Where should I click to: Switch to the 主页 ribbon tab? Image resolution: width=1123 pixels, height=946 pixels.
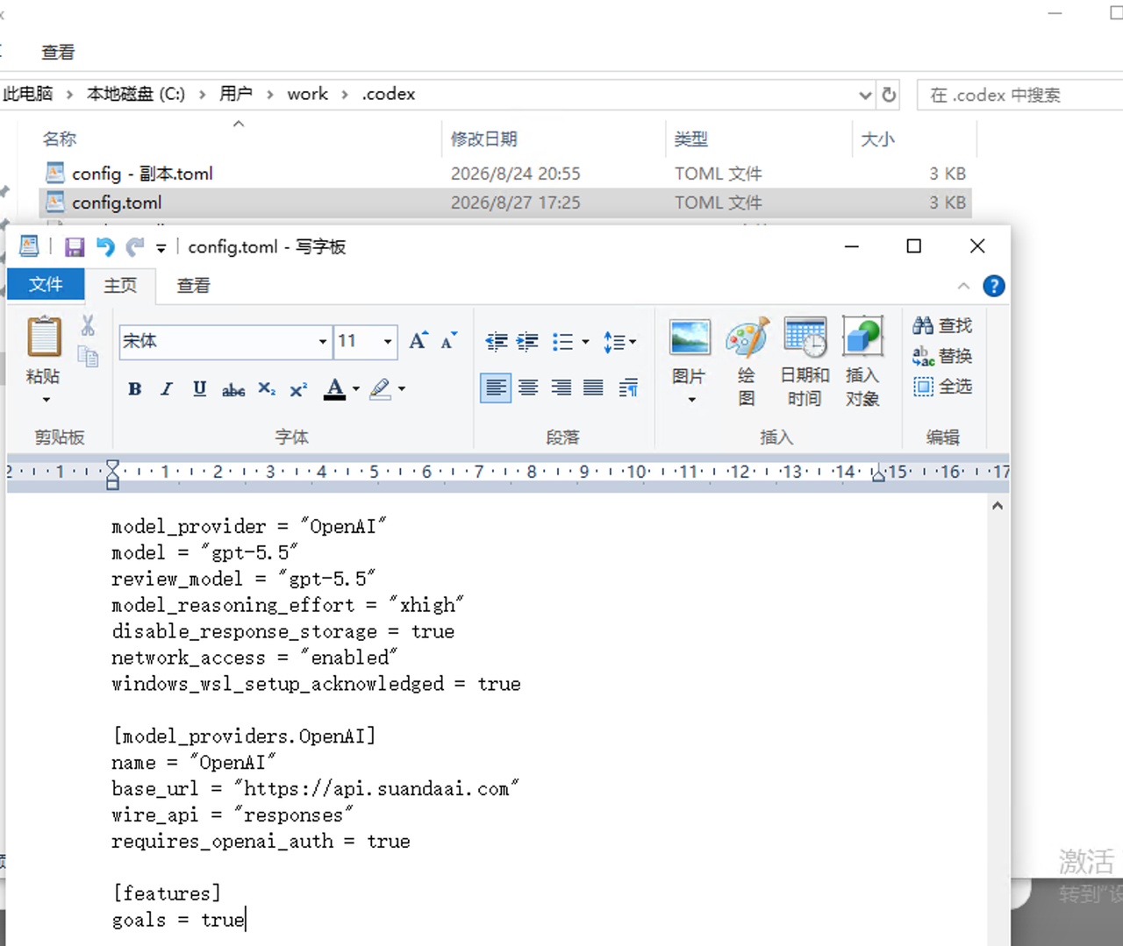pos(120,285)
